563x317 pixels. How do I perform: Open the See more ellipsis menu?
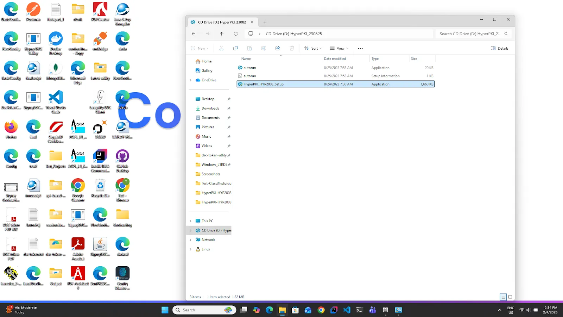[360, 48]
